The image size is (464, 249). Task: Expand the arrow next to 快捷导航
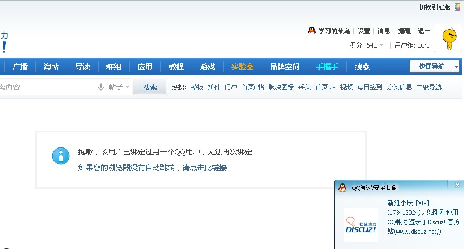coord(456,67)
